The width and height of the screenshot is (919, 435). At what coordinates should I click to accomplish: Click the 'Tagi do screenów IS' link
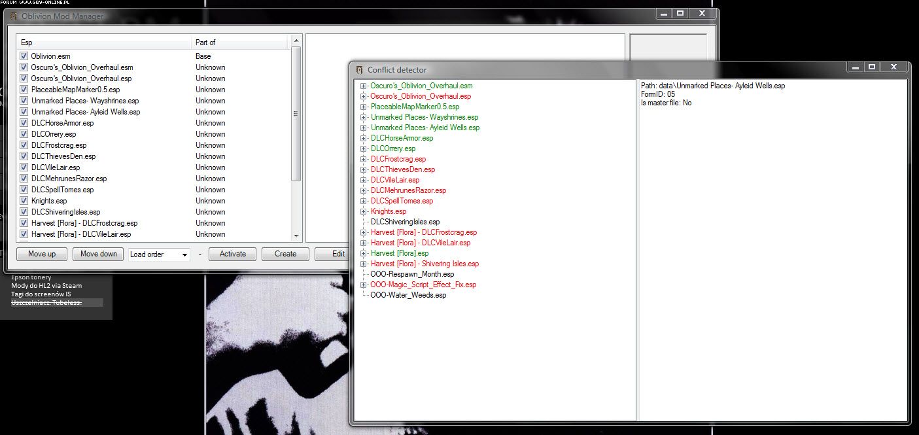[41, 294]
